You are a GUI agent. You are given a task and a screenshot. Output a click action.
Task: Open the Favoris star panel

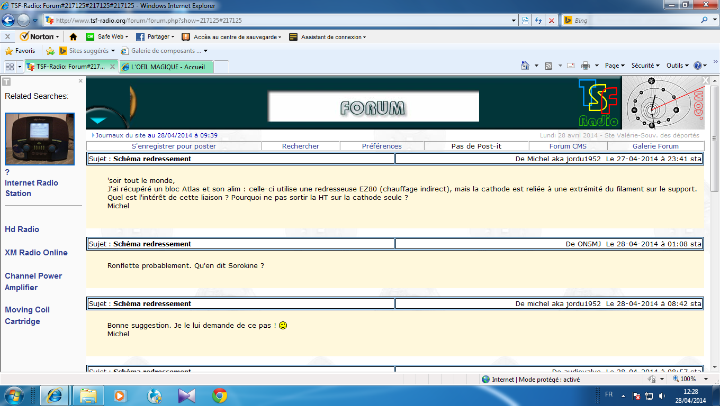[x=20, y=51]
